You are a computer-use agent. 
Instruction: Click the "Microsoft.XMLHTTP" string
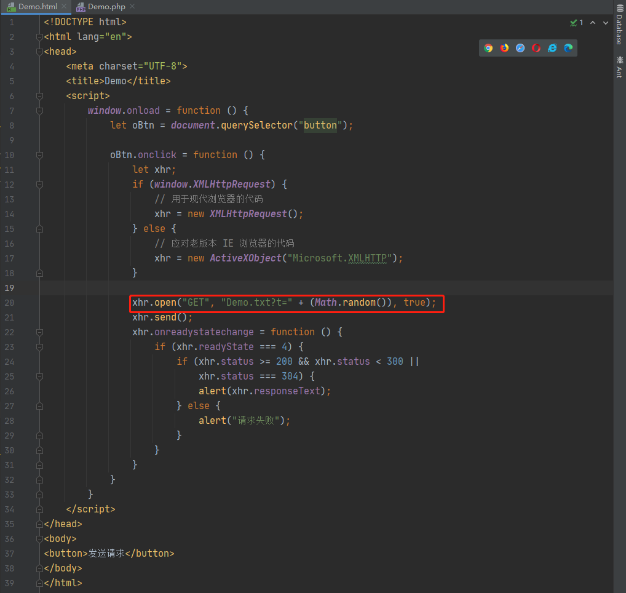tap(339, 258)
